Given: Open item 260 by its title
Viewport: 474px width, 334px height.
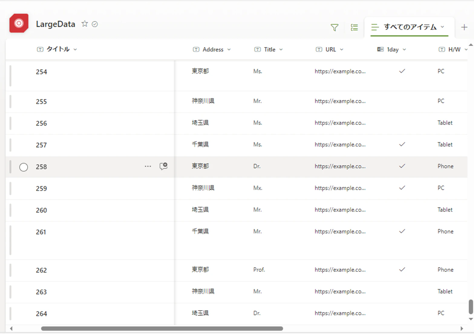Looking at the screenshot, I should [41, 210].
